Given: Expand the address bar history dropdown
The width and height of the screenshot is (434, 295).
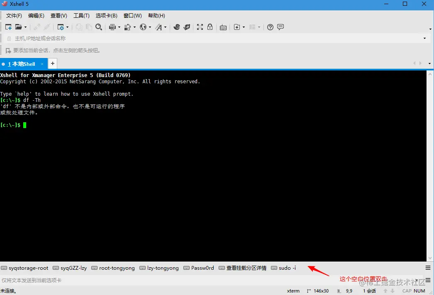Looking at the screenshot, I should (x=424, y=39).
